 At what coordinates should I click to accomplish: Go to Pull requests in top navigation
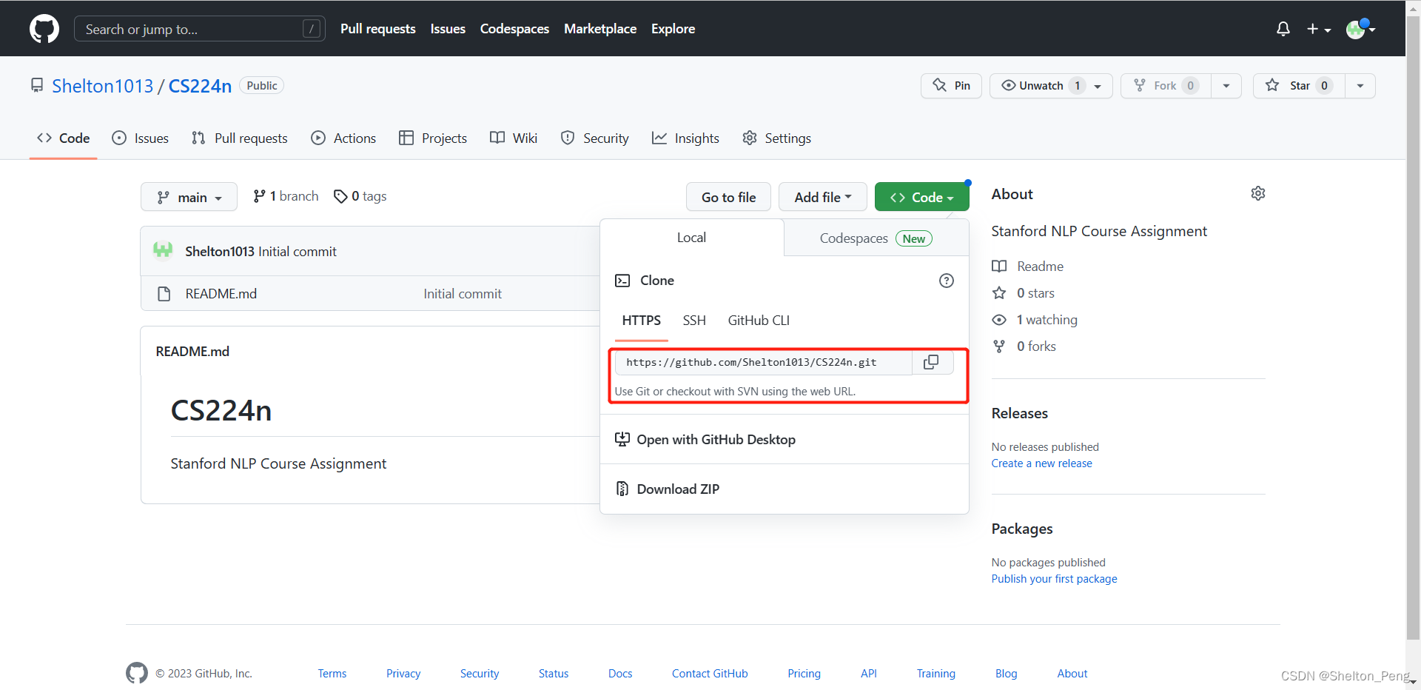378,29
